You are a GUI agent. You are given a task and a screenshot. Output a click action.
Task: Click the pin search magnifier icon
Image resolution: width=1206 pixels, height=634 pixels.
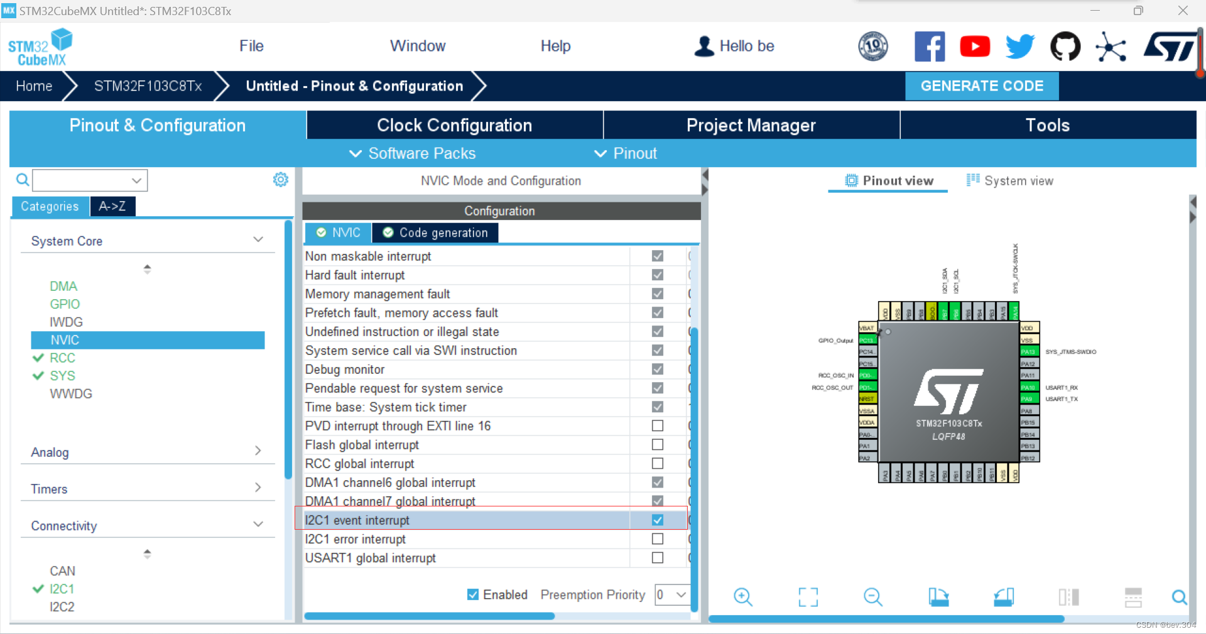[x=1179, y=597]
